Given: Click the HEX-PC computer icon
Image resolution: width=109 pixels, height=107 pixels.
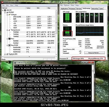Looking at the screenshot, I should 5,10.
